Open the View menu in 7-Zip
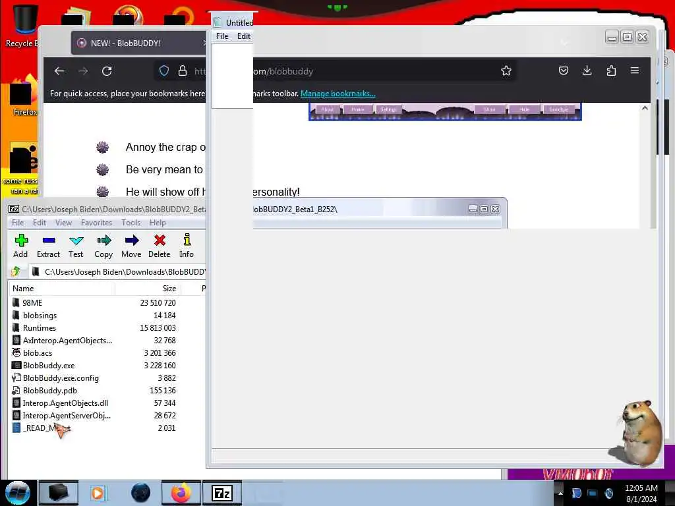Viewport: 675px width, 506px height. (x=63, y=223)
